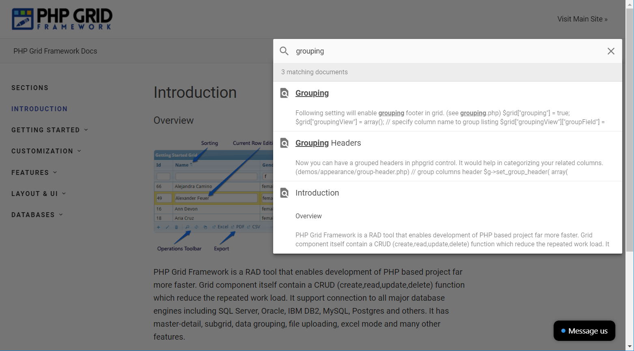Click the document icon beside Introduction result
634x351 pixels.
(285, 193)
